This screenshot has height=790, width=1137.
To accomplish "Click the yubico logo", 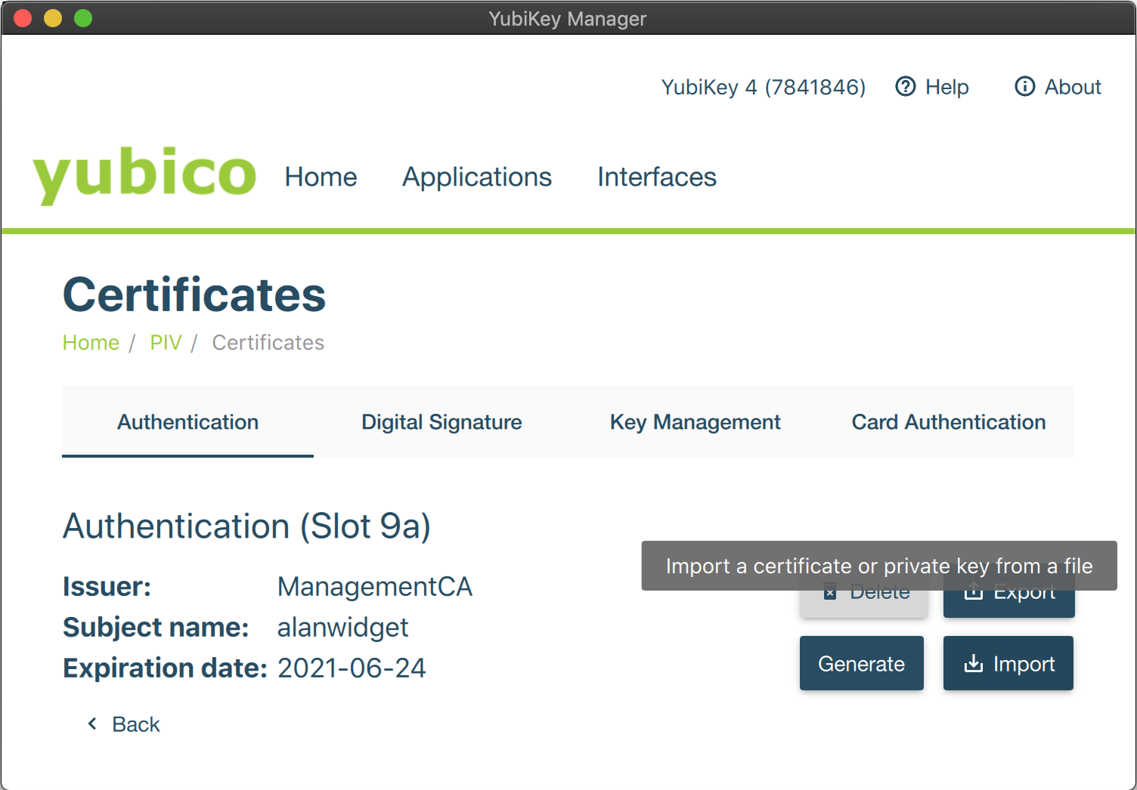I will (144, 174).
